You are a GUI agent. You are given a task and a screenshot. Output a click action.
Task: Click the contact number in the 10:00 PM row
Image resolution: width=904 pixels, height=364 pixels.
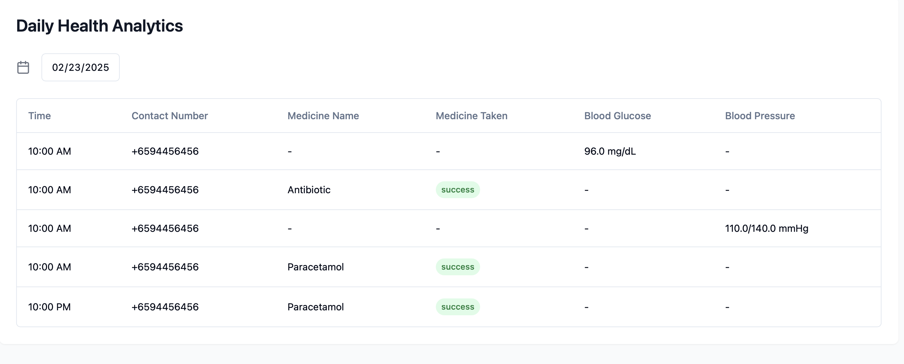coord(165,307)
